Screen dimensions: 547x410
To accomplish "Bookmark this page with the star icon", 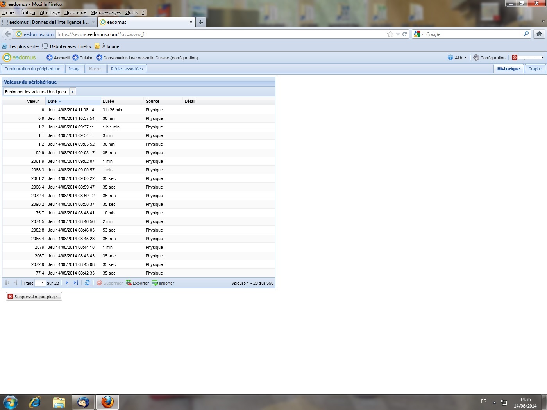I will coord(390,34).
